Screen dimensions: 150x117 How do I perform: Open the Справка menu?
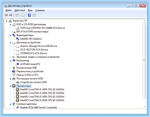(40, 10)
